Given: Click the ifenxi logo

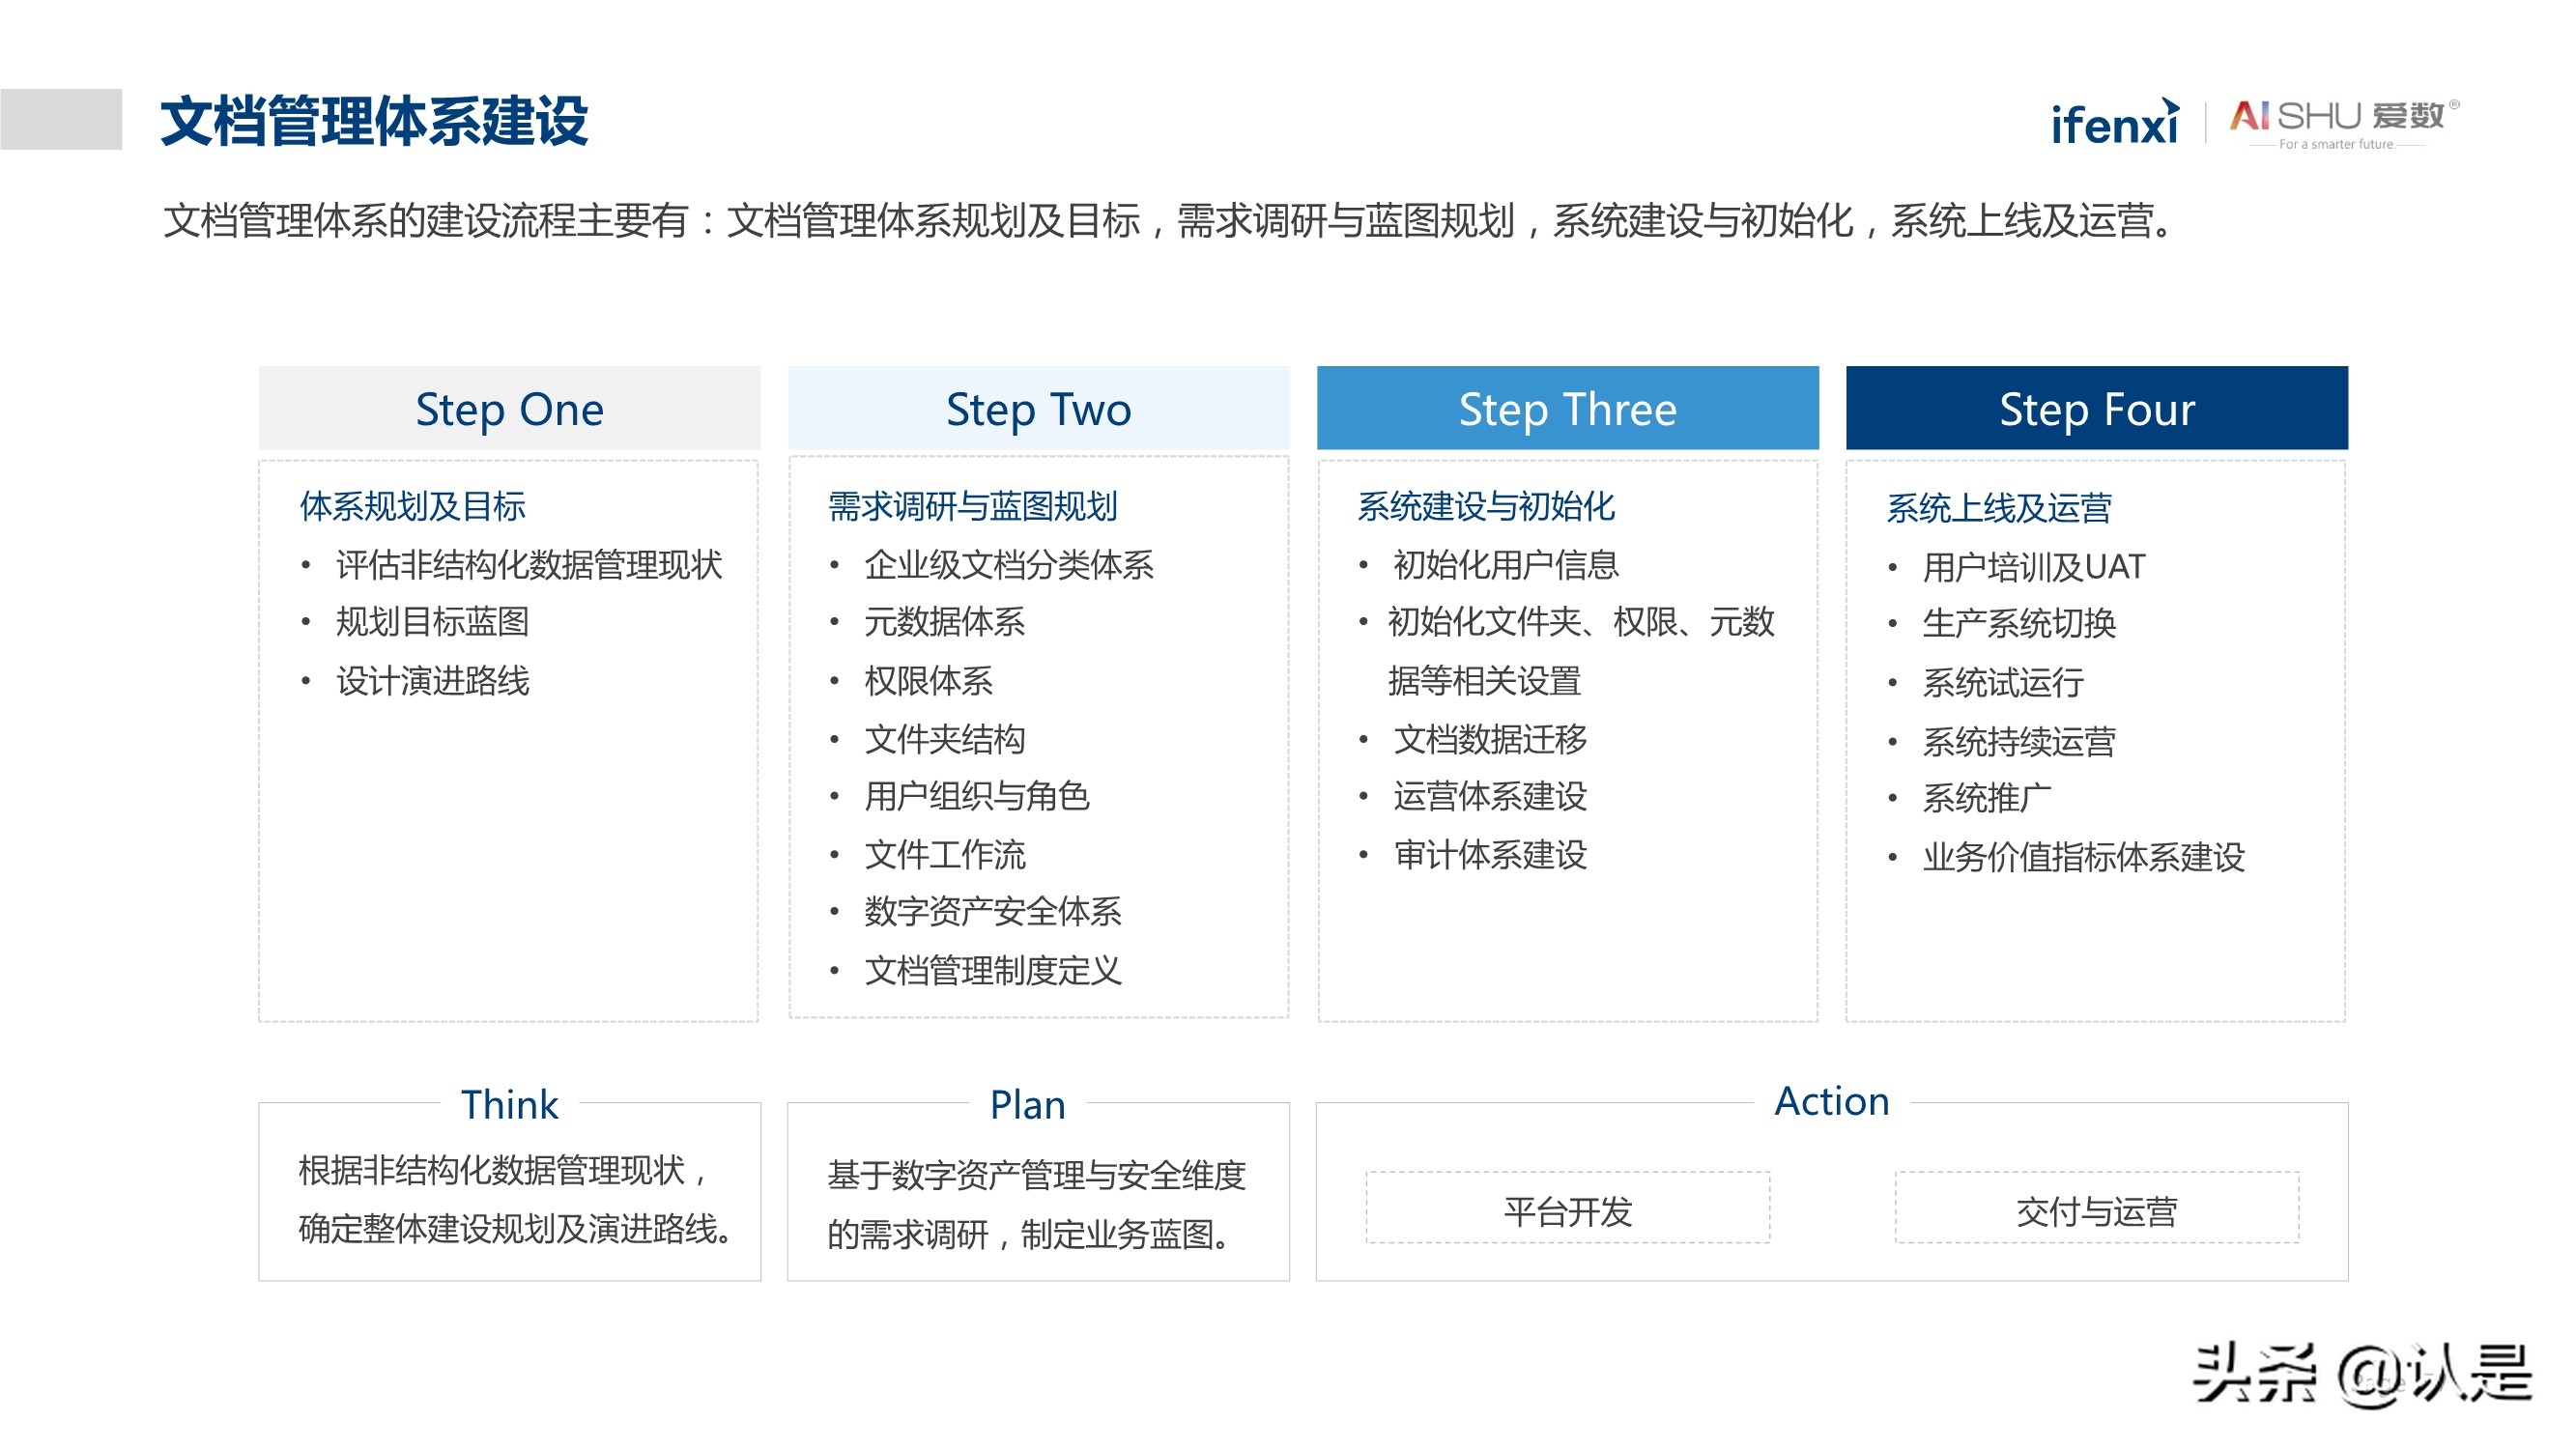Looking at the screenshot, I should (2113, 124).
